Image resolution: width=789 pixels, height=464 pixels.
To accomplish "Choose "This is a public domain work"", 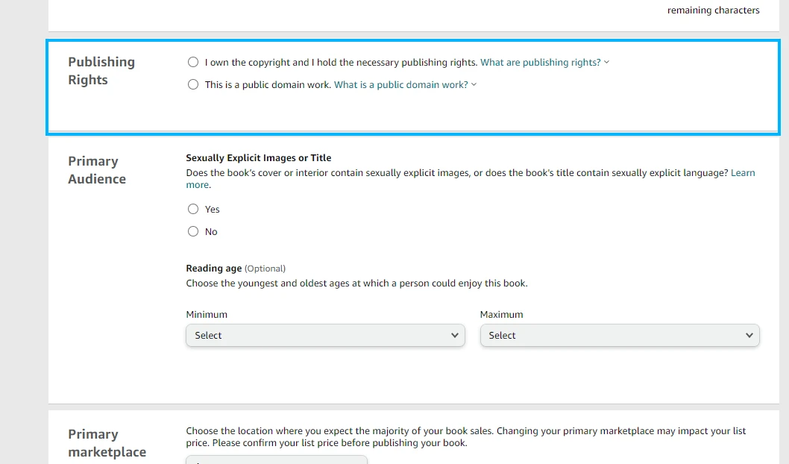I will 193,84.
